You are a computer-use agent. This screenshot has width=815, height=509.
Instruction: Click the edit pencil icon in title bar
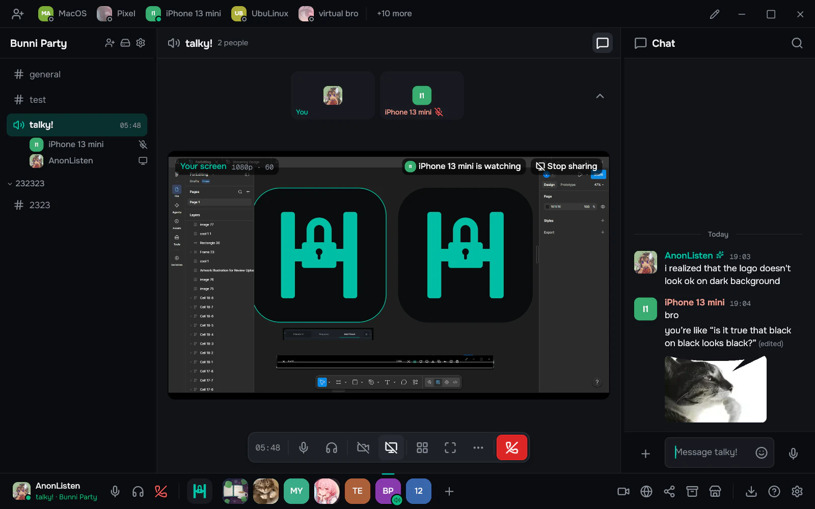[715, 14]
